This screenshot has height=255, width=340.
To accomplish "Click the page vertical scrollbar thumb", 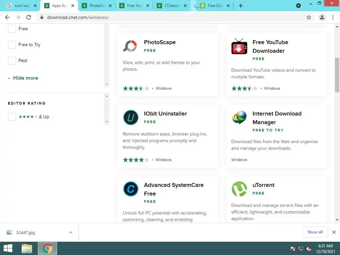I will point(337,75).
